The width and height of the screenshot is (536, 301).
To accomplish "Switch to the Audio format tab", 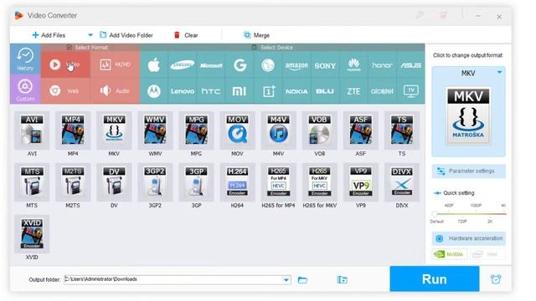I will [x=116, y=91].
